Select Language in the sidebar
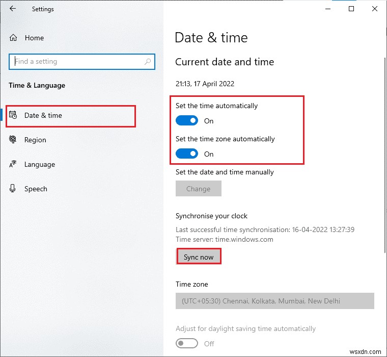The height and width of the screenshot is (357, 387). click(x=39, y=164)
